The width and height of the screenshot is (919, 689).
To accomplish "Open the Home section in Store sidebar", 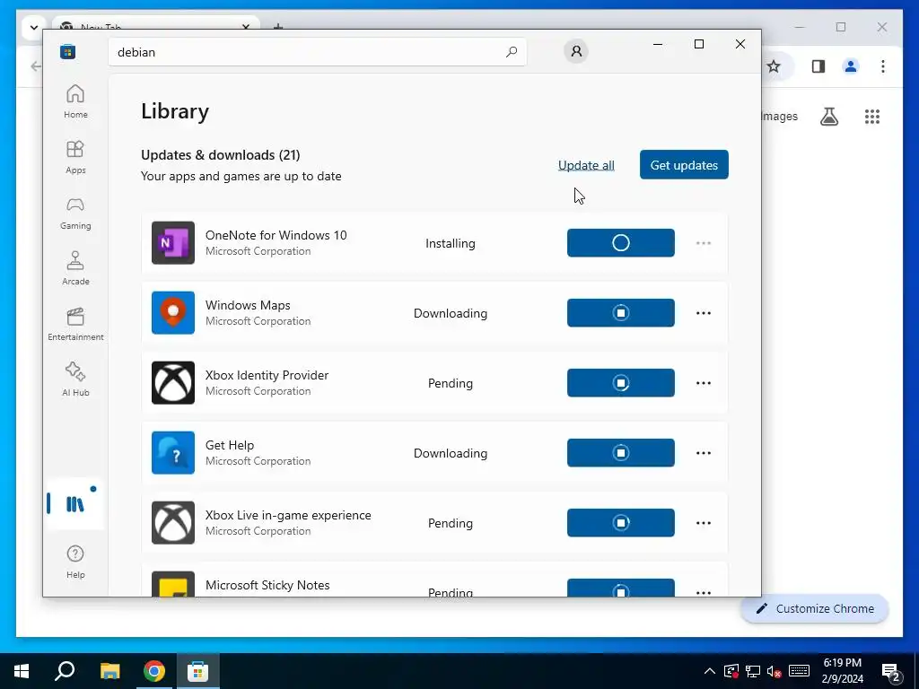I will coord(75,101).
